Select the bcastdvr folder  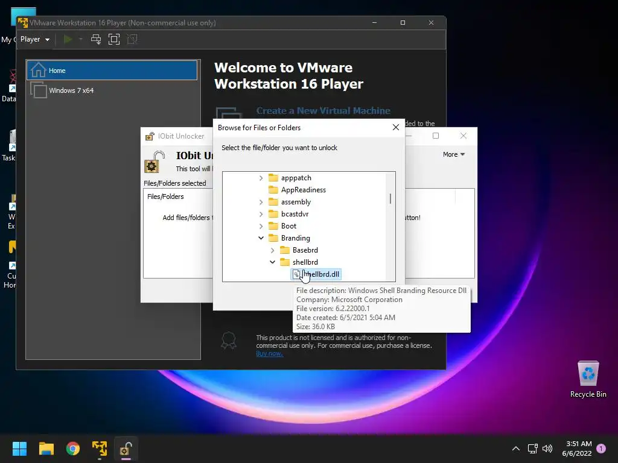[x=295, y=214]
